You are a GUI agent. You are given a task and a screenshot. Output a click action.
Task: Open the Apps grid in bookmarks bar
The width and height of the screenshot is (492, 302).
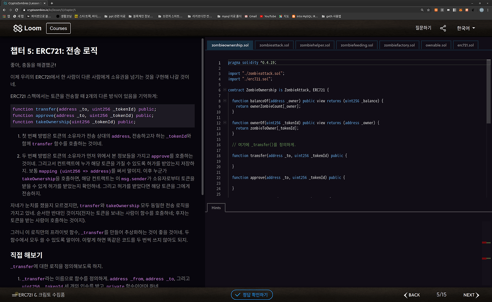7,16
